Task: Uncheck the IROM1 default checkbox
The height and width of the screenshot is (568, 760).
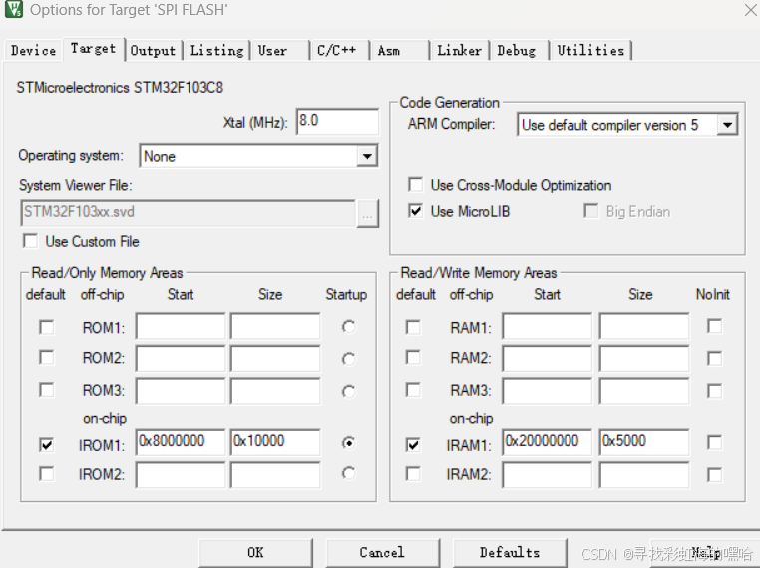Action: (47, 445)
